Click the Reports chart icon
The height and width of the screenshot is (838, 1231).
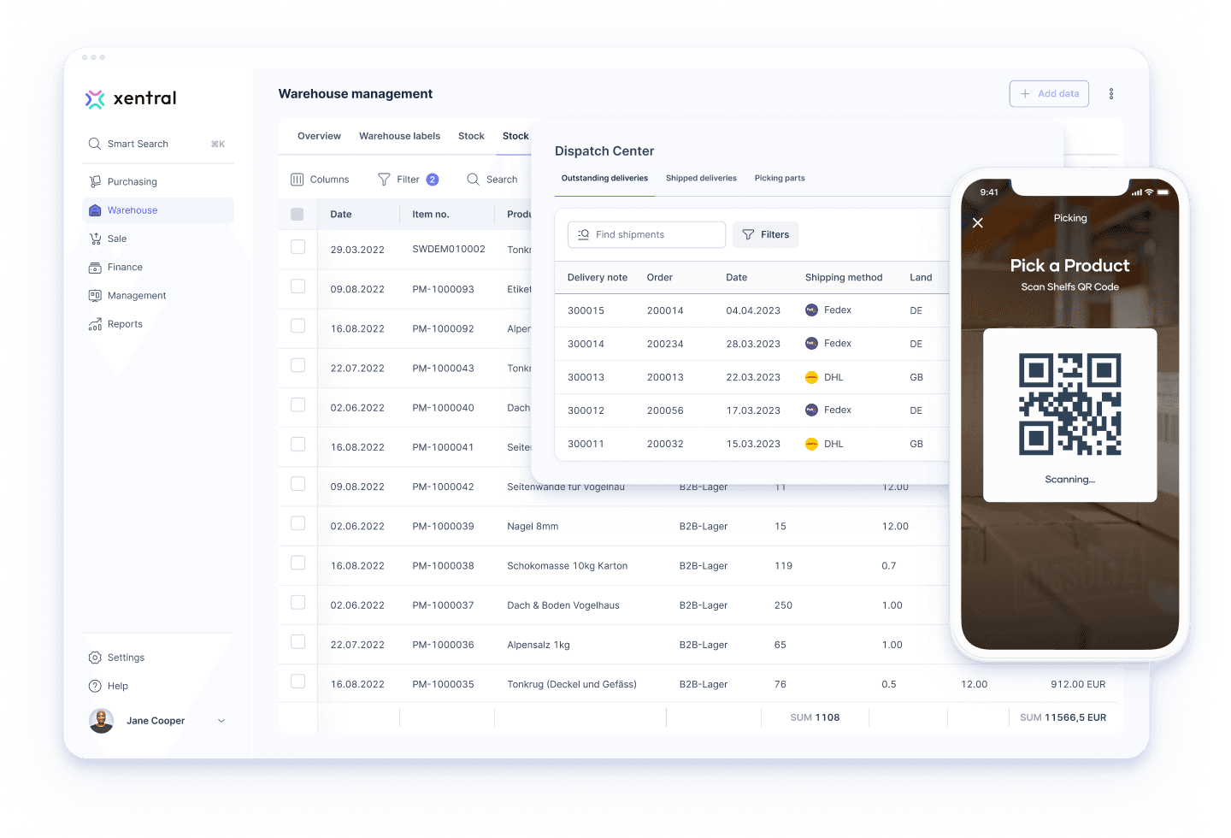pyautogui.click(x=95, y=324)
